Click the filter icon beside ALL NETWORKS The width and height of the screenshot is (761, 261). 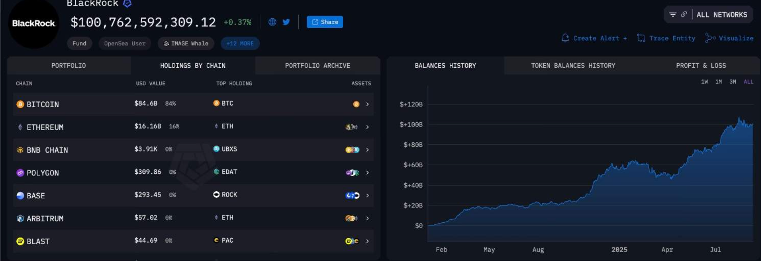pyautogui.click(x=672, y=15)
